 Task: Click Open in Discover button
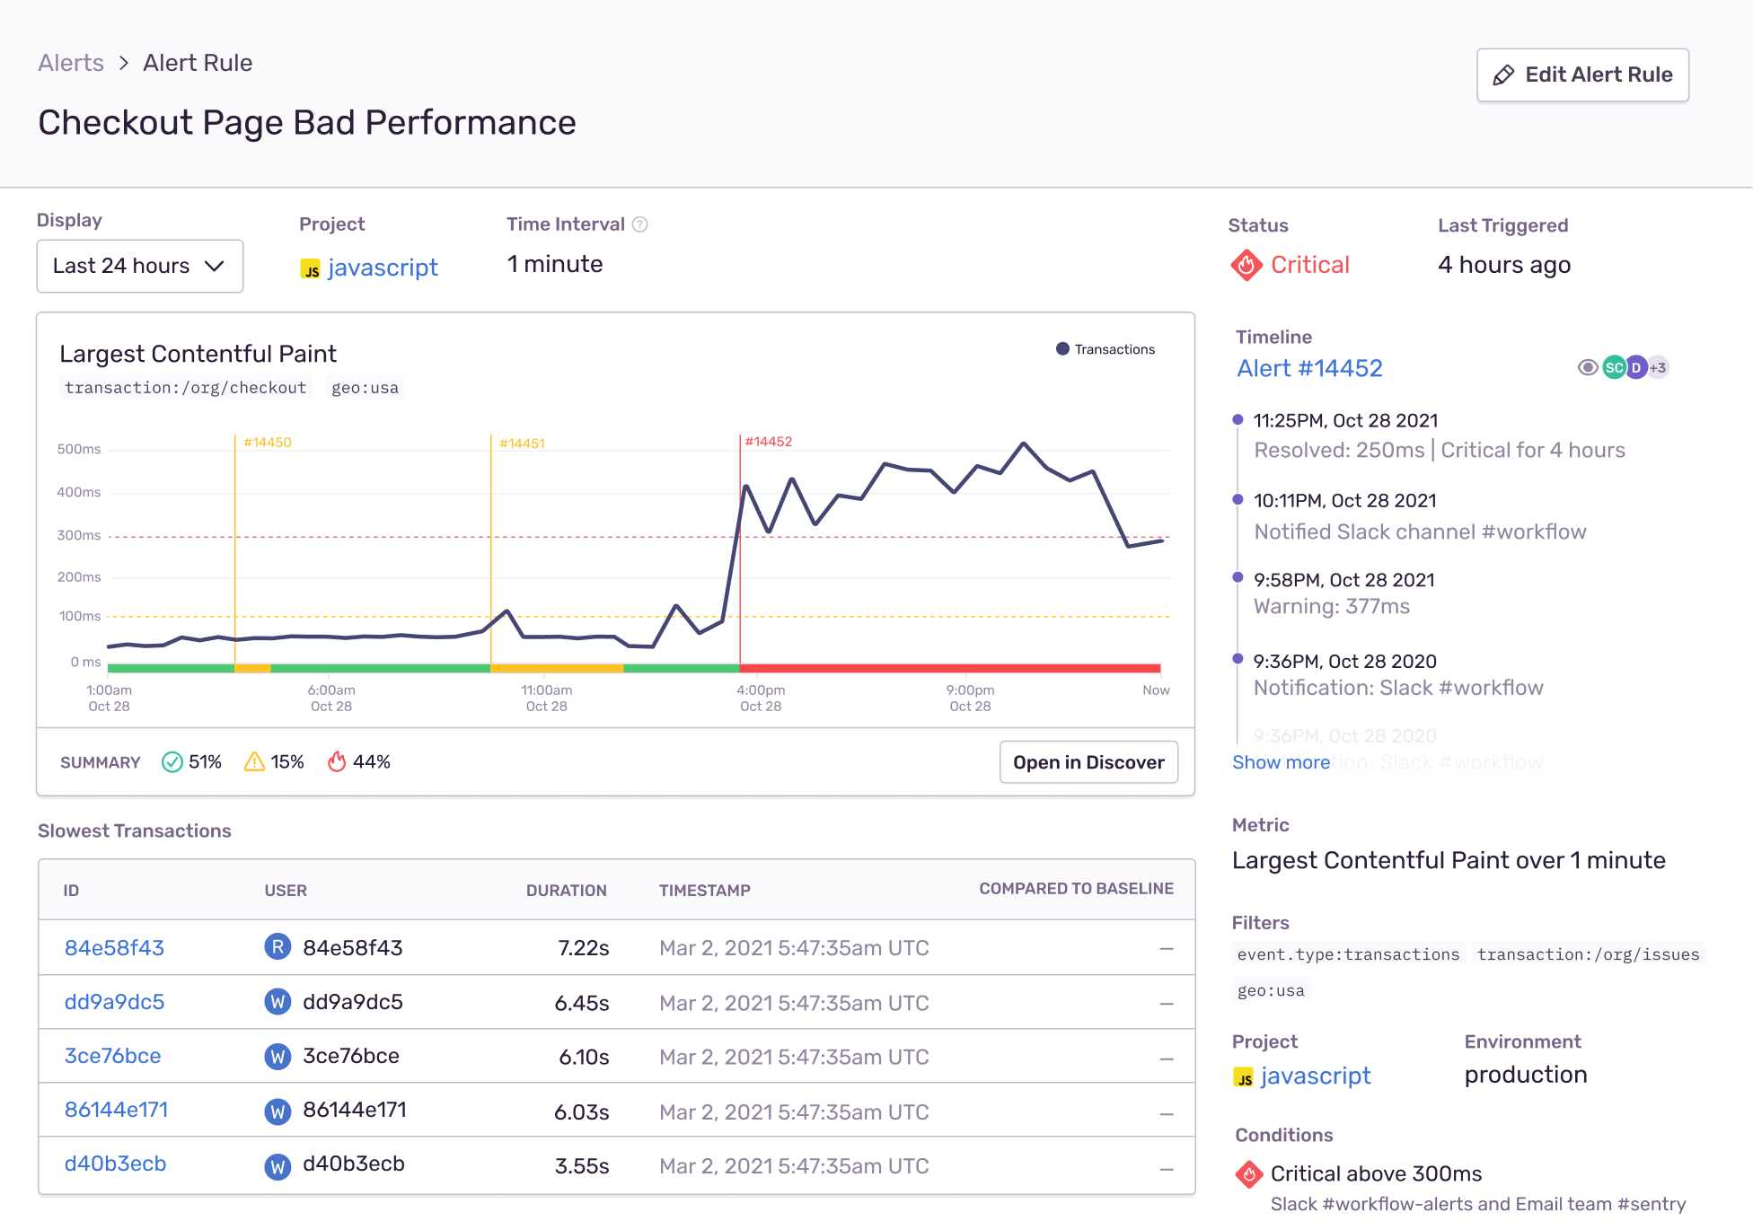pos(1088,762)
